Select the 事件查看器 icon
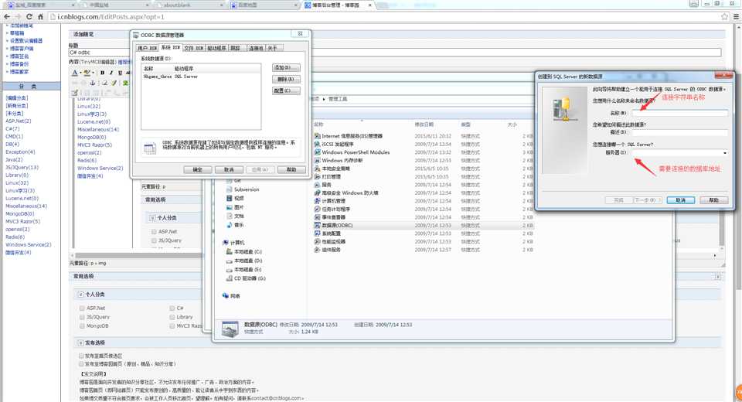The image size is (742, 402). tap(317, 217)
